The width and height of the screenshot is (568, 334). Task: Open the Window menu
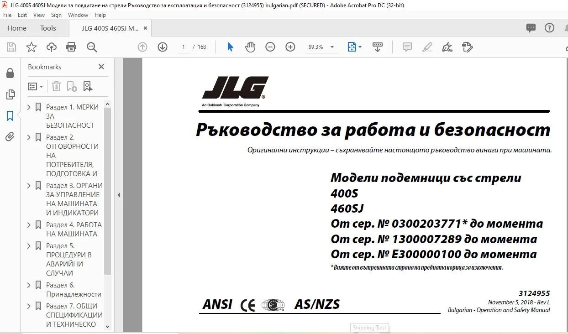point(78,15)
